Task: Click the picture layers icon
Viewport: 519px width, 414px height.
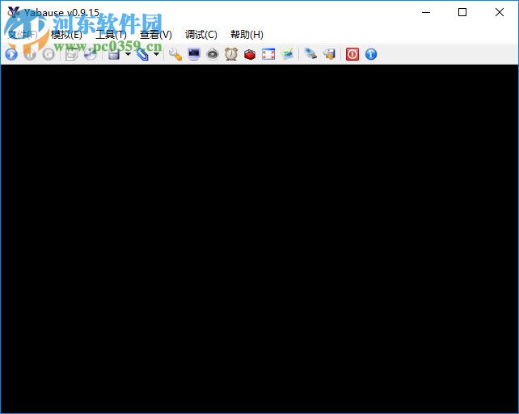Action: [x=287, y=54]
